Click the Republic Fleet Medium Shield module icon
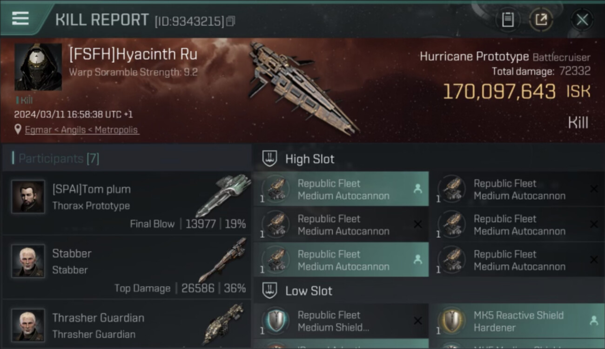Screen dimensions: 605x349 point(276,321)
